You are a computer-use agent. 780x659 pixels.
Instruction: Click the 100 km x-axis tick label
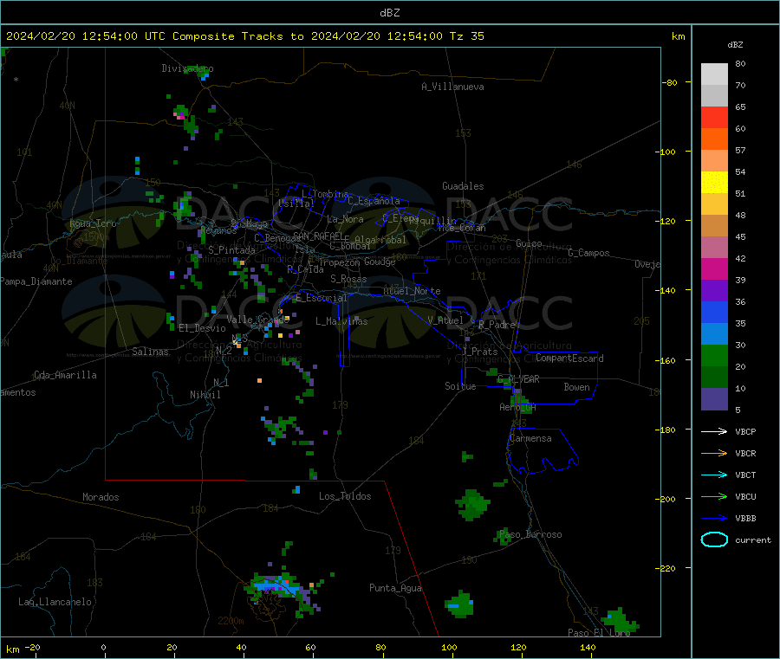point(449,647)
